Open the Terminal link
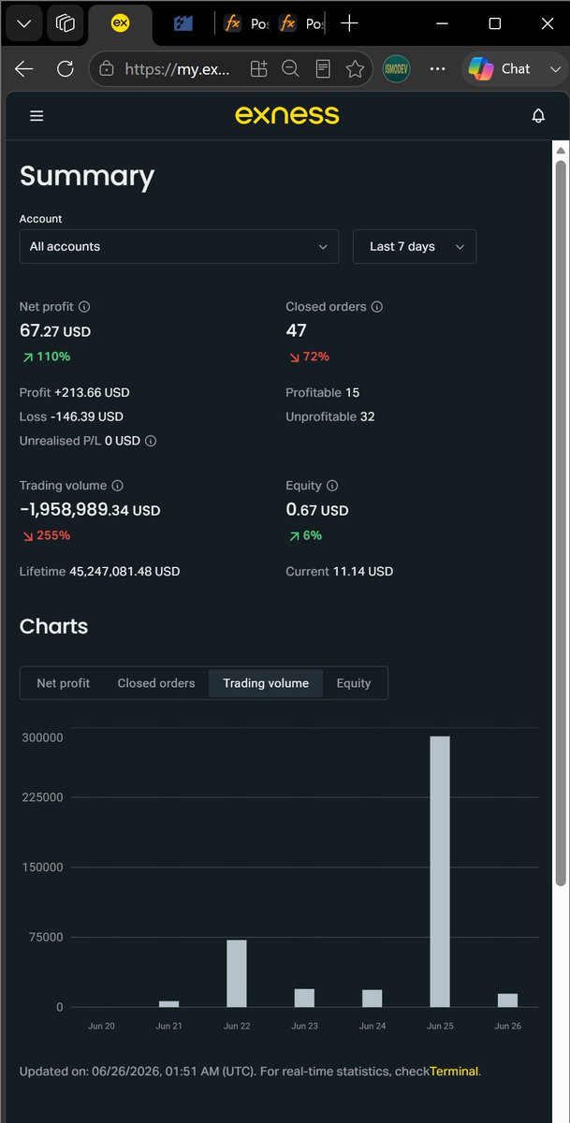570x1123 pixels. (x=454, y=1071)
